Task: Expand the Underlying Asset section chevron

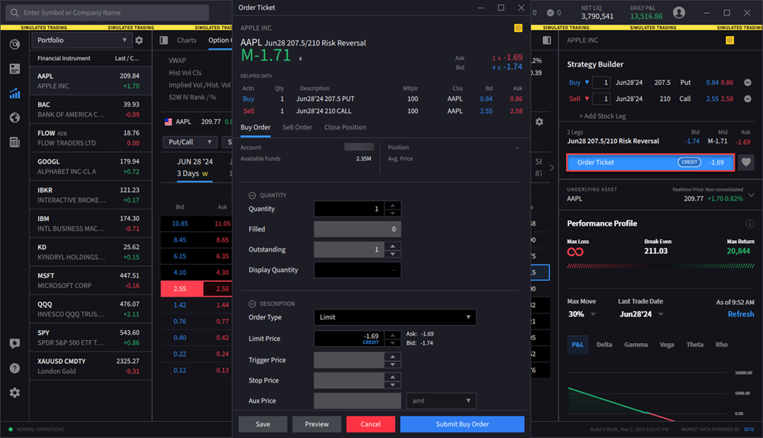Action: pos(752,195)
